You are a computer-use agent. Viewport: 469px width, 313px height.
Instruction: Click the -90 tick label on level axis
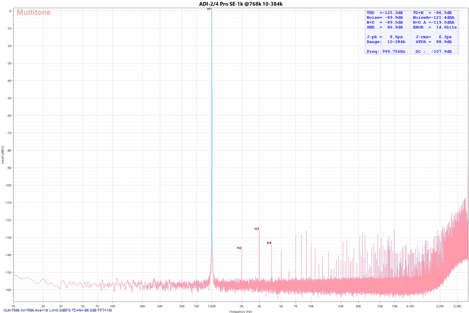9,168
